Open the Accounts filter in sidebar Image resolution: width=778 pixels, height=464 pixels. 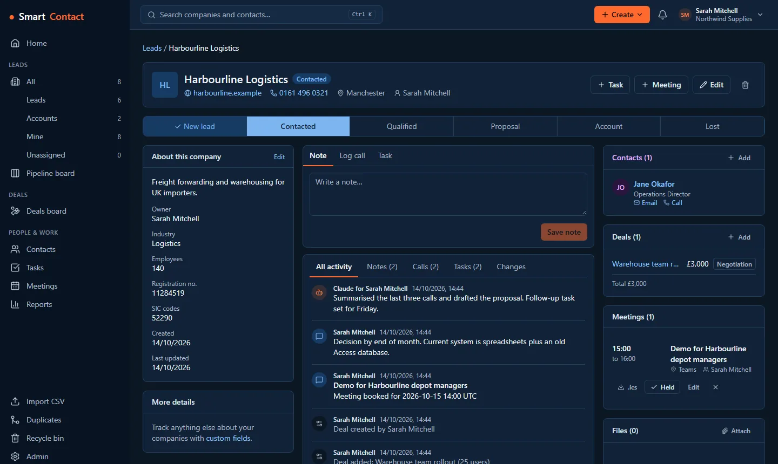tap(65, 118)
